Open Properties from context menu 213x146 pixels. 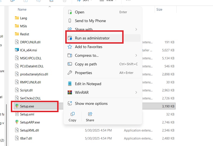(103, 73)
